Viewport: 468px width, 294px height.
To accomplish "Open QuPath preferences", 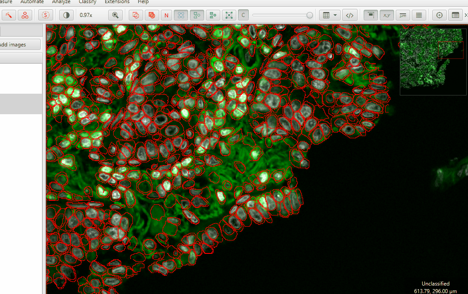I will click(439, 15).
